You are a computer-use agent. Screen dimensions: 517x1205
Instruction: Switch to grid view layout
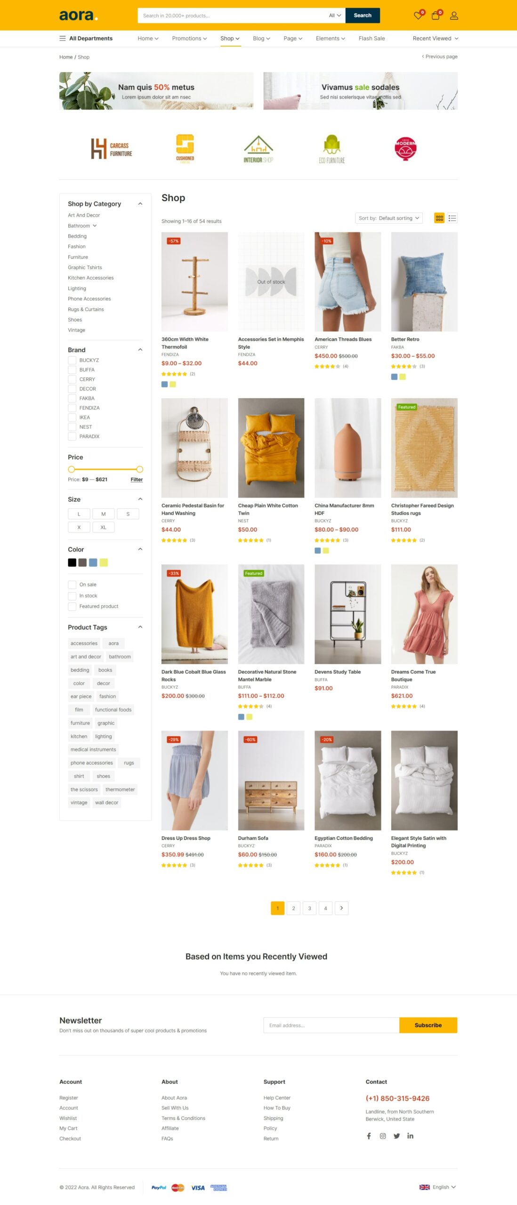[439, 218]
